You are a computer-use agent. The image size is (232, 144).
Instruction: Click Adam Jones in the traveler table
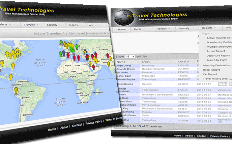pos(124,66)
